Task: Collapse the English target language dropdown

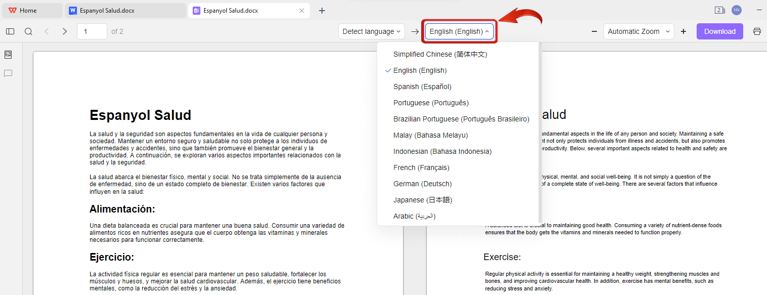Action: (459, 31)
